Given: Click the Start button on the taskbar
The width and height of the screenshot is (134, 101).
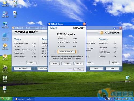Looking at the screenshot, I should 6,99.
